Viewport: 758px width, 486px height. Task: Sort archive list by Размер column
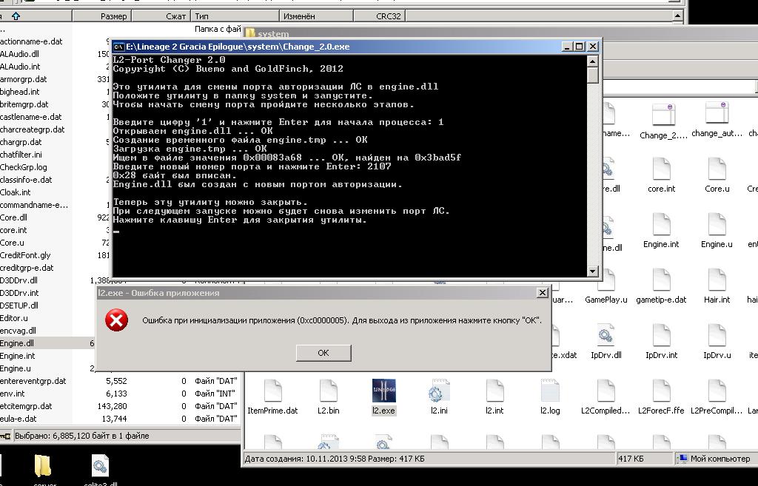coord(101,16)
